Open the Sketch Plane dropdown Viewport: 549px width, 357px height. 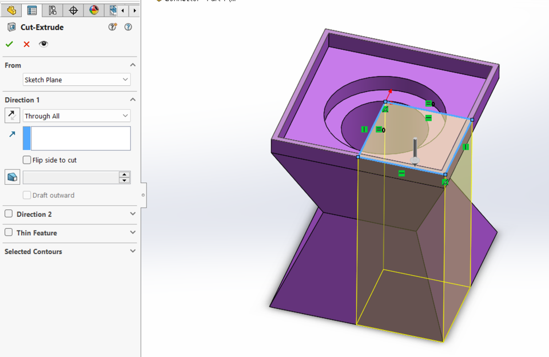click(127, 80)
